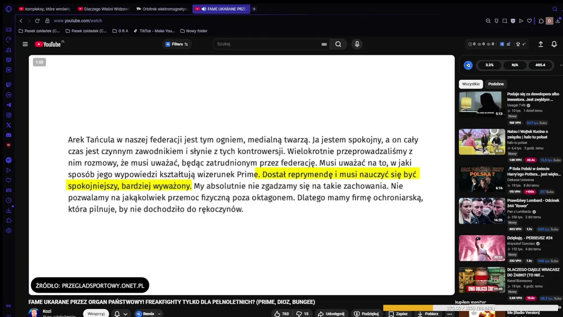Image resolution: width=563 pixels, height=317 pixels.
Task: Dislike the video with the thumbs down
Action: click(x=303, y=314)
